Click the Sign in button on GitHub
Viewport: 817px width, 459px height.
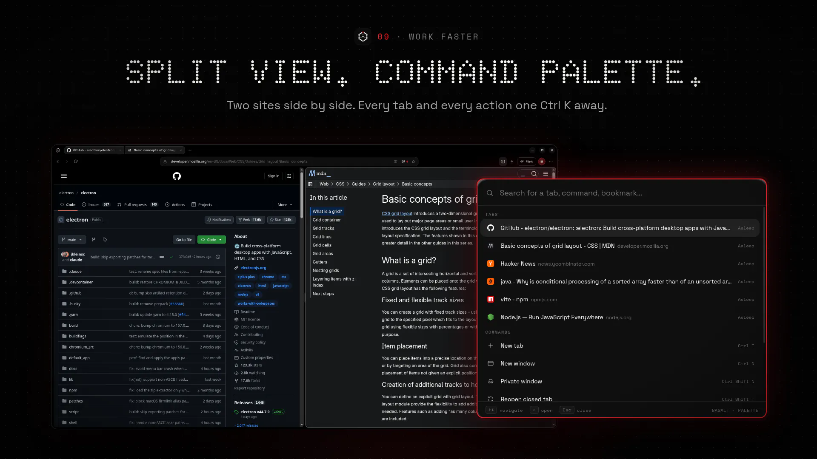(x=274, y=176)
